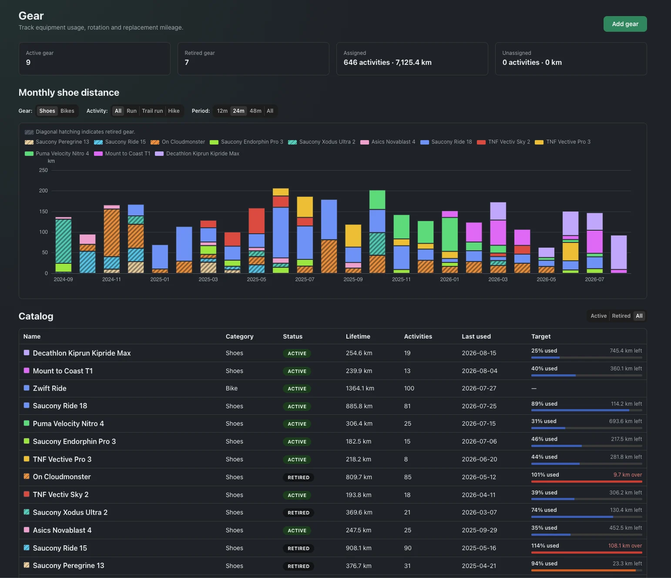Open On Cloudmonster in the catalog
The height and width of the screenshot is (578, 671).
pos(332,477)
